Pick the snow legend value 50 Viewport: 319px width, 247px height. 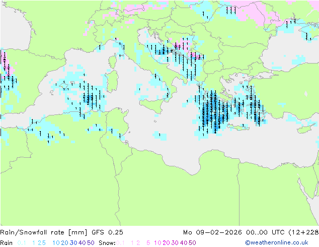pos(193,243)
